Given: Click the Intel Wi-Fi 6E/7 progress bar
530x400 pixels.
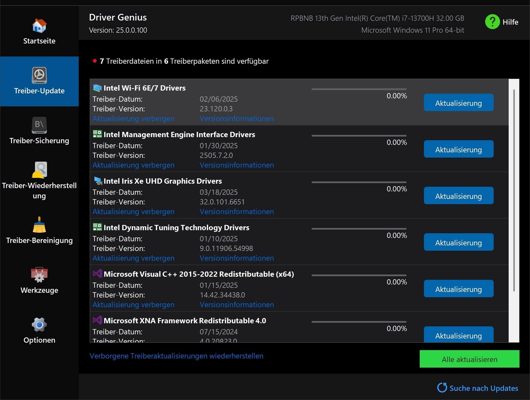Looking at the screenshot, I should click(x=359, y=89).
